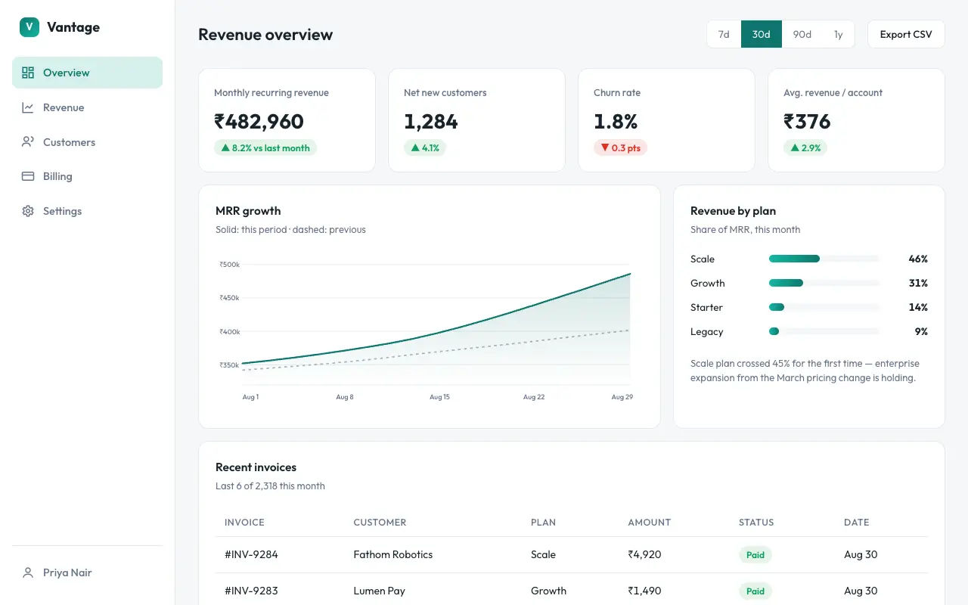Click the Legacy plan progress bar
968x605 pixels.
point(824,331)
